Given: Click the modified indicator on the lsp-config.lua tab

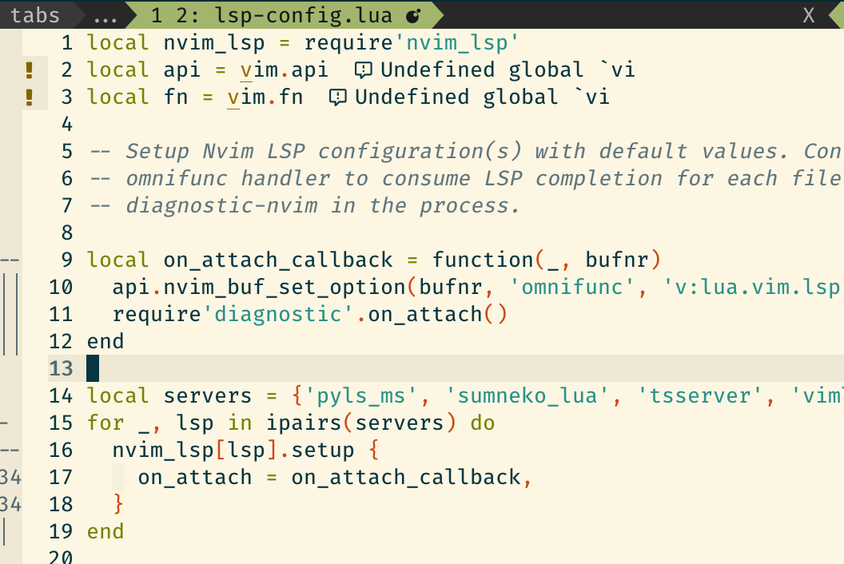Looking at the screenshot, I should point(412,14).
